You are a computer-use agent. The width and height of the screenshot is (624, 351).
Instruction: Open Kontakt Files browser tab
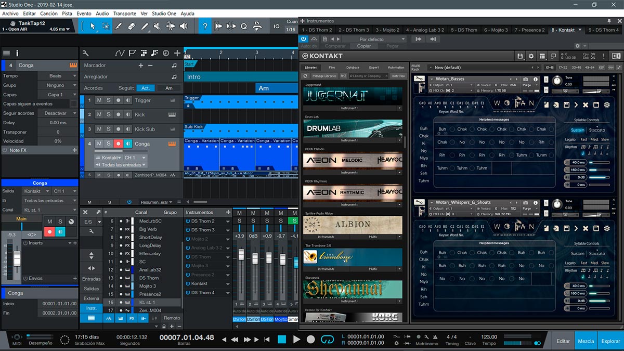332,68
